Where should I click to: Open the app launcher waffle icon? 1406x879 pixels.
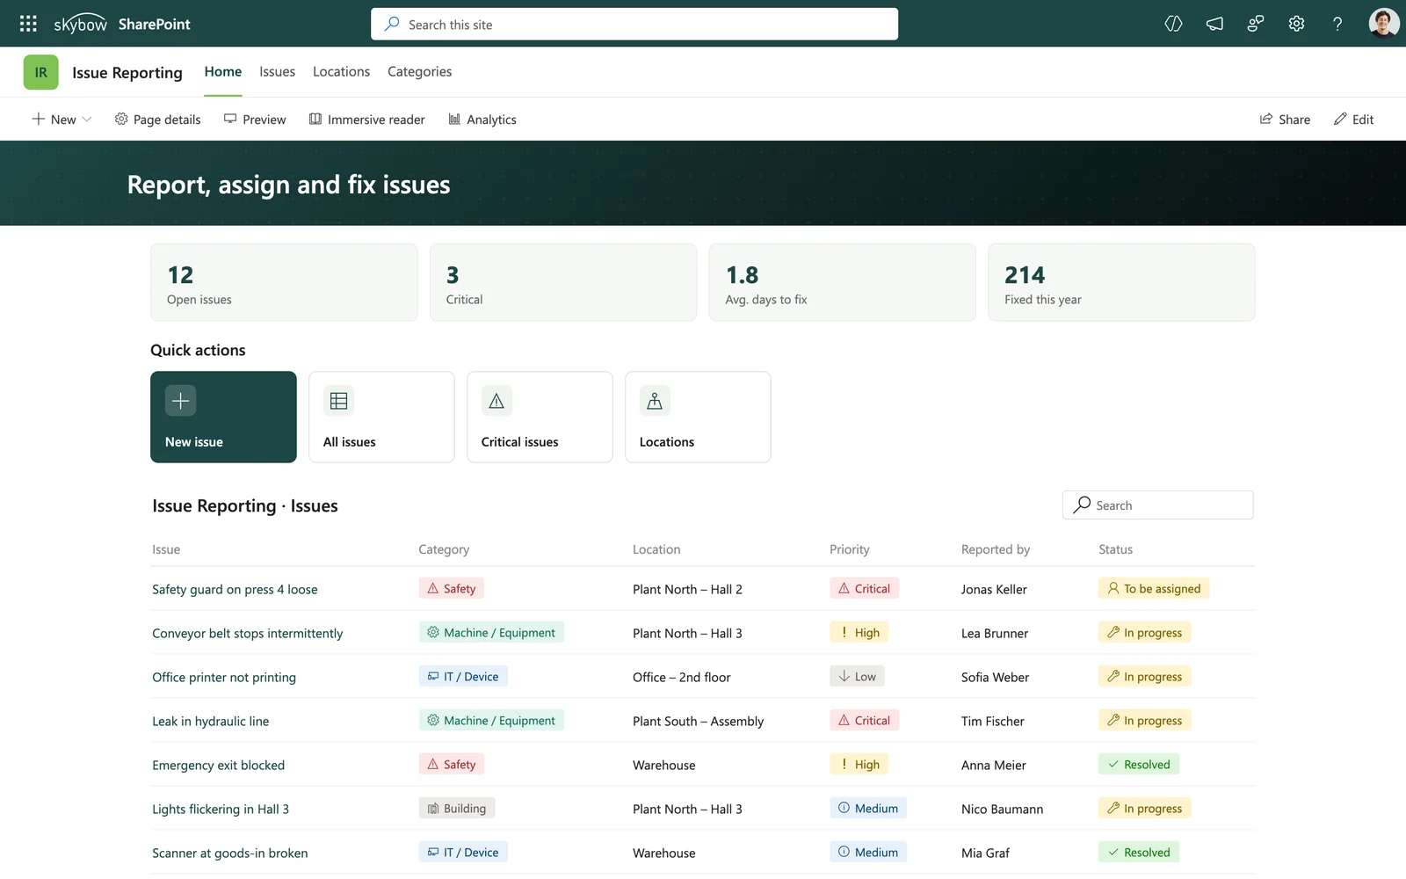coord(28,24)
